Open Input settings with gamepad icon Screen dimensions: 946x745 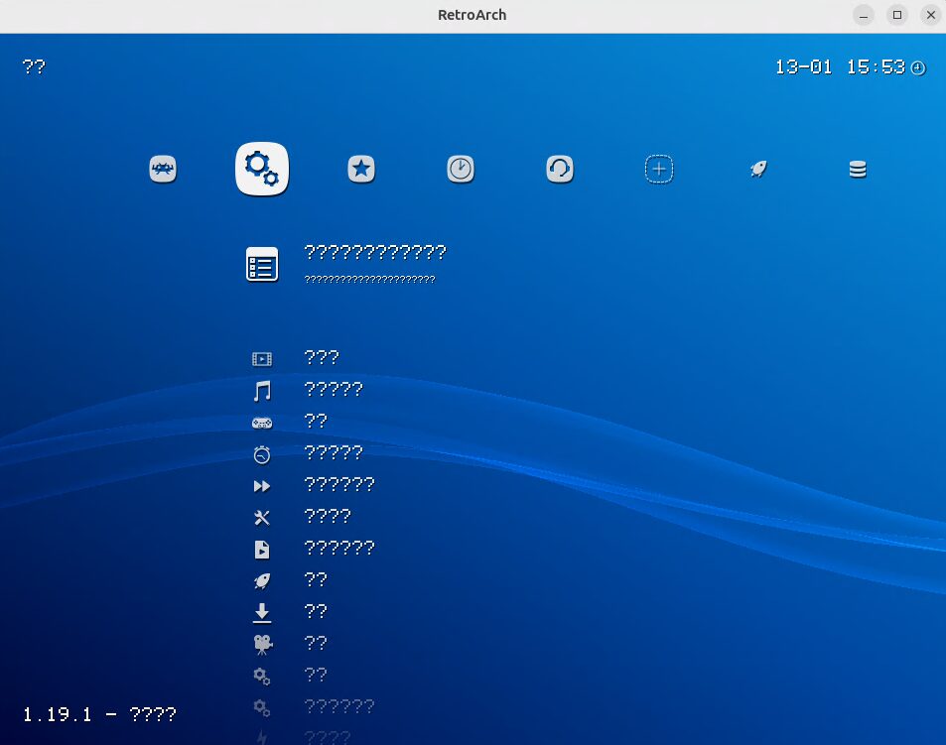point(262,423)
